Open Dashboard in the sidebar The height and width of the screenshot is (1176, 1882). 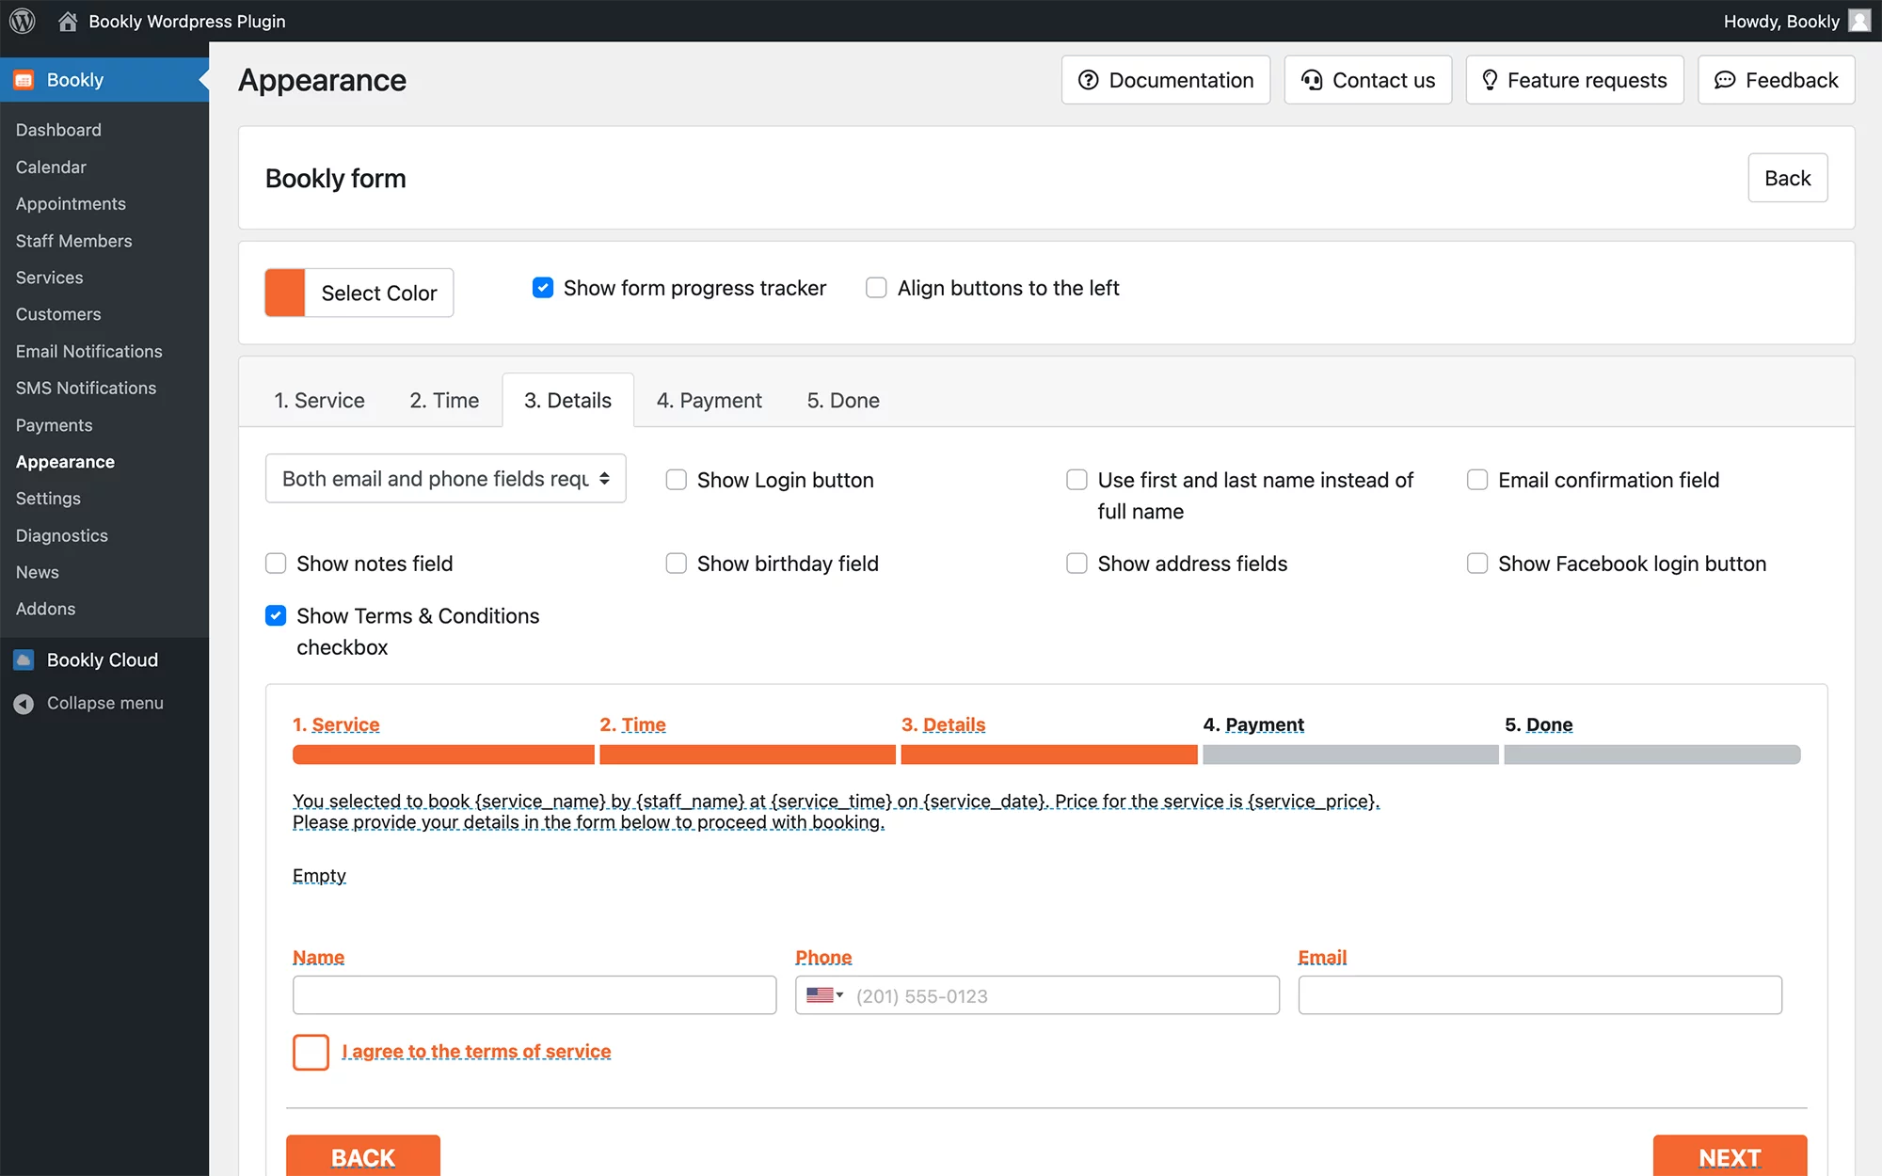pyautogui.click(x=58, y=130)
